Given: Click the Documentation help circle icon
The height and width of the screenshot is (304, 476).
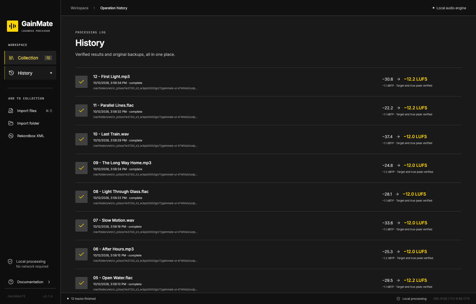Looking at the screenshot, I should tap(11, 282).
